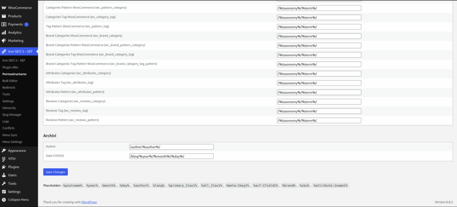Edit the Reviews Pattern field
This screenshot has height=207, width=457.
pos(319,120)
